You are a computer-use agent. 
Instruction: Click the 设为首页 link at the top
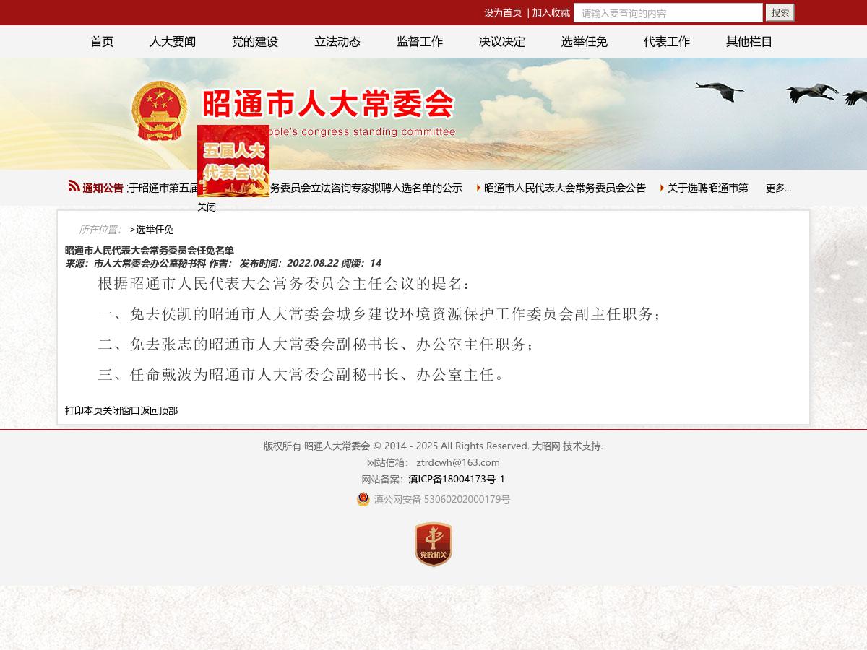tap(502, 12)
